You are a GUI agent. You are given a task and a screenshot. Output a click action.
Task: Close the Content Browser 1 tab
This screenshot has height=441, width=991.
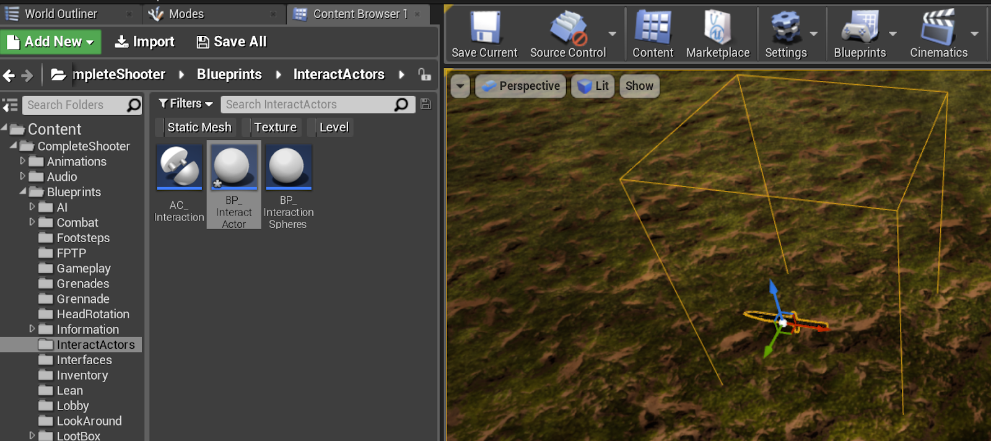(417, 14)
